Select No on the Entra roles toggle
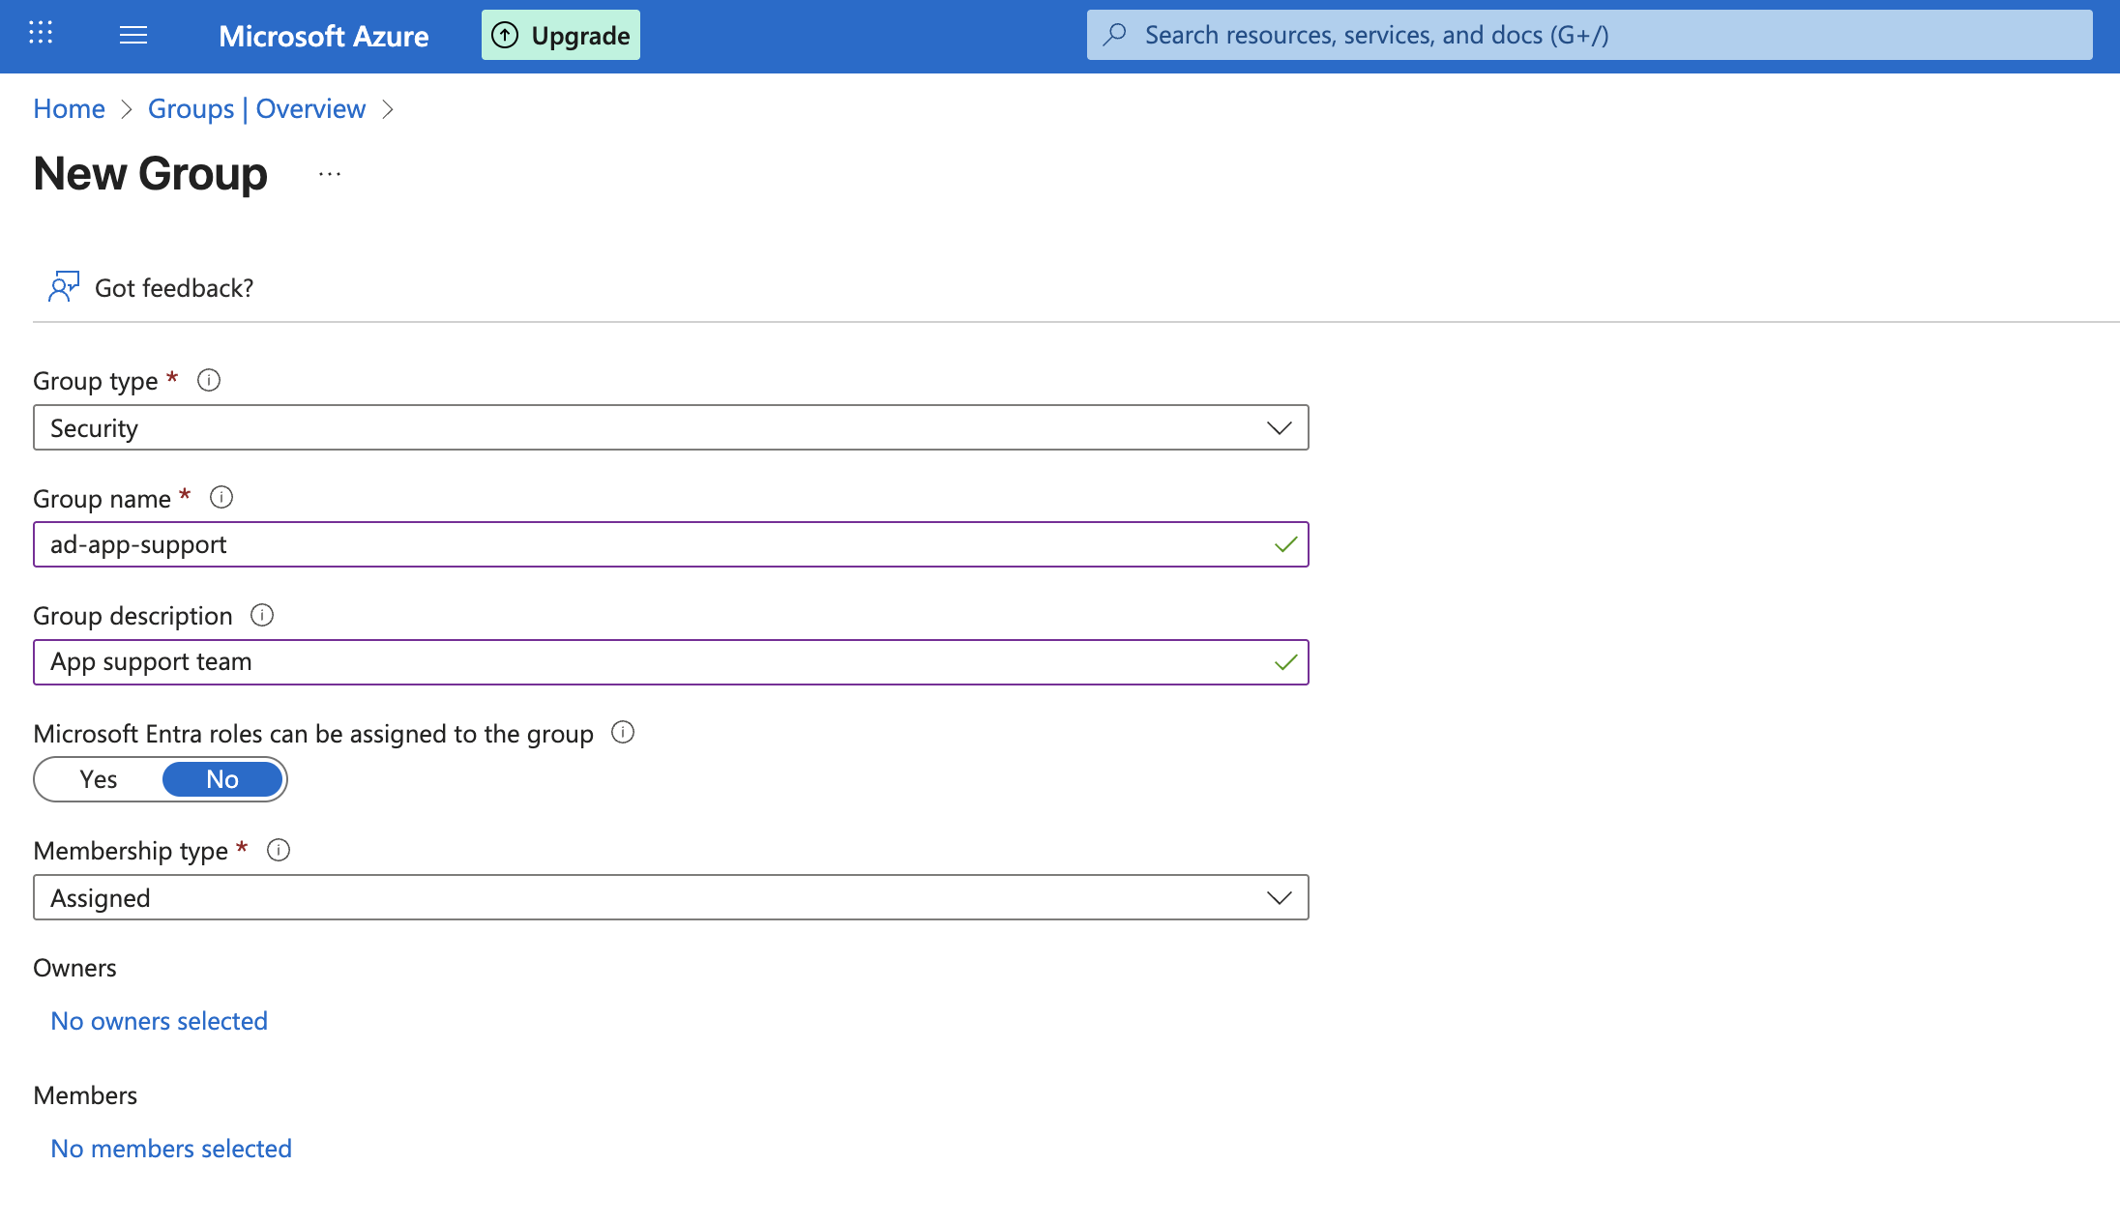2120x1224 pixels. point(221,779)
